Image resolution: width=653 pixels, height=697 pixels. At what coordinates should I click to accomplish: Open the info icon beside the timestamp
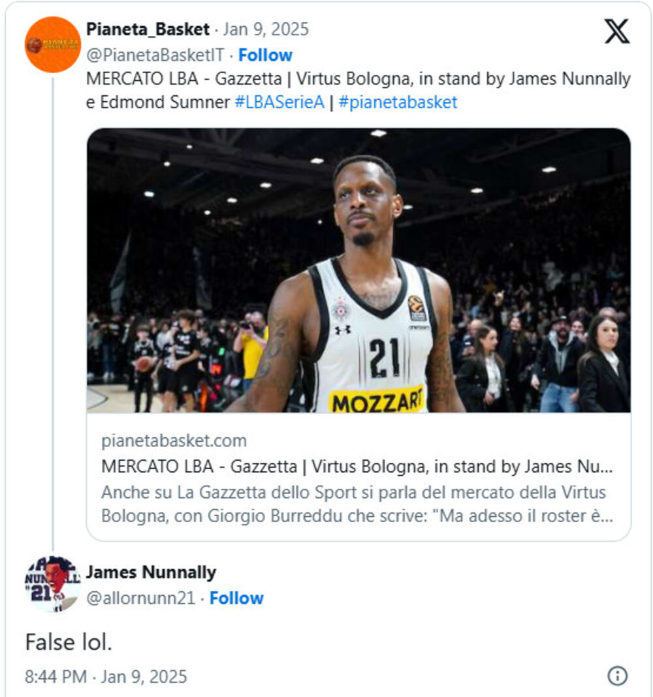[x=617, y=676]
